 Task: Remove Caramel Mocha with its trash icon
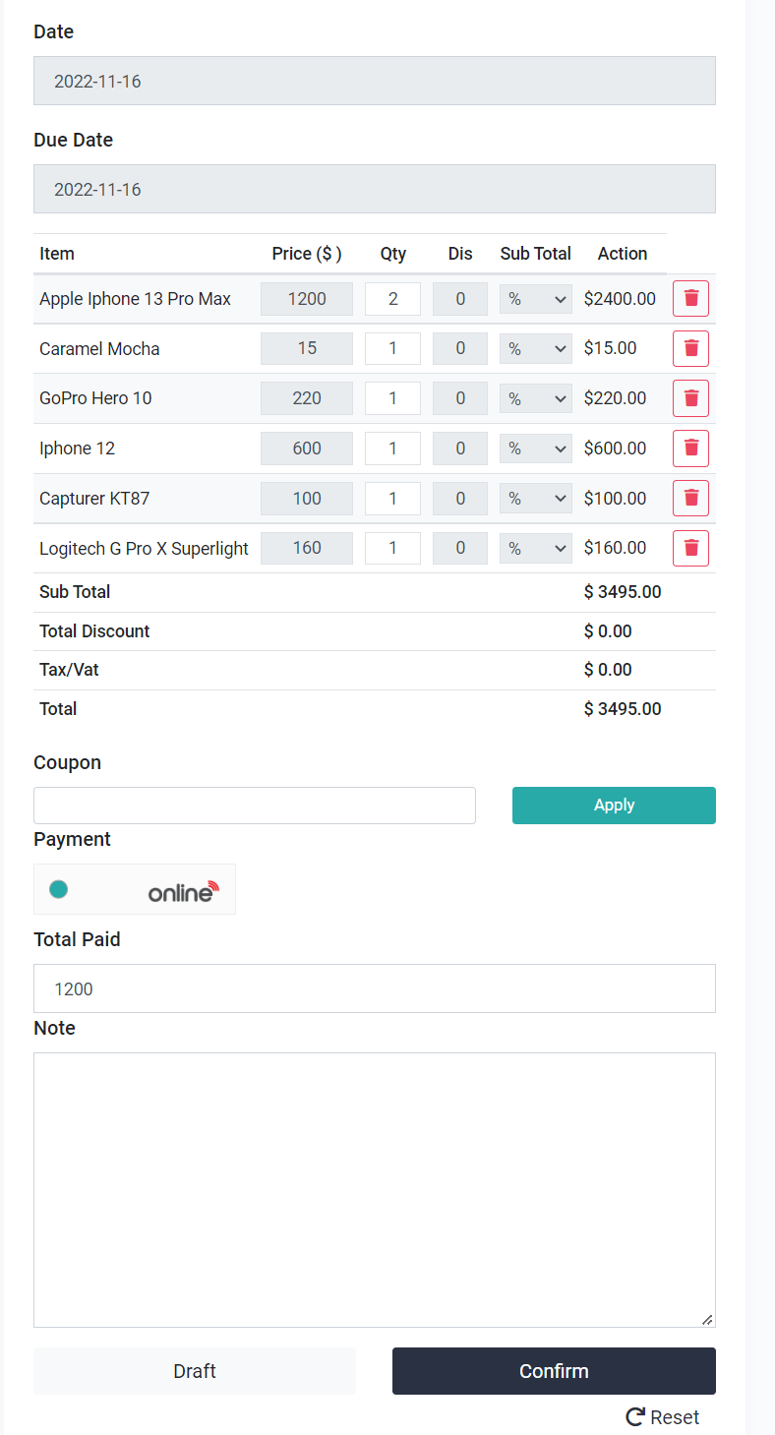click(690, 348)
